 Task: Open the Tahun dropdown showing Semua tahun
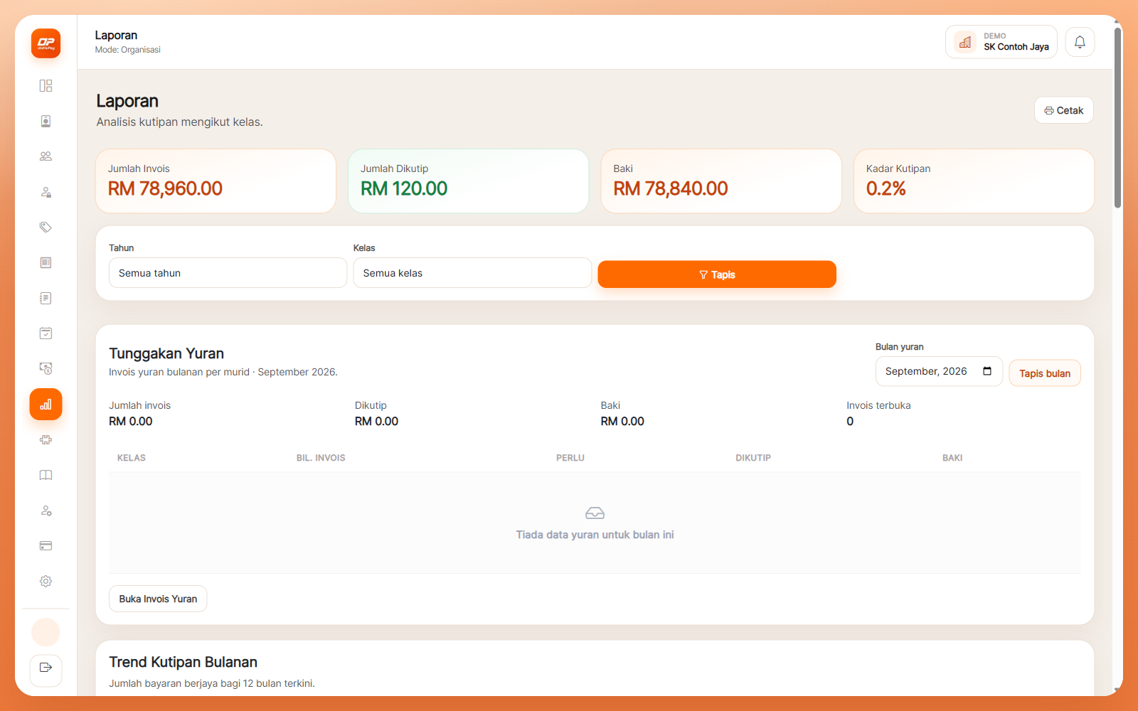point(228,273)
